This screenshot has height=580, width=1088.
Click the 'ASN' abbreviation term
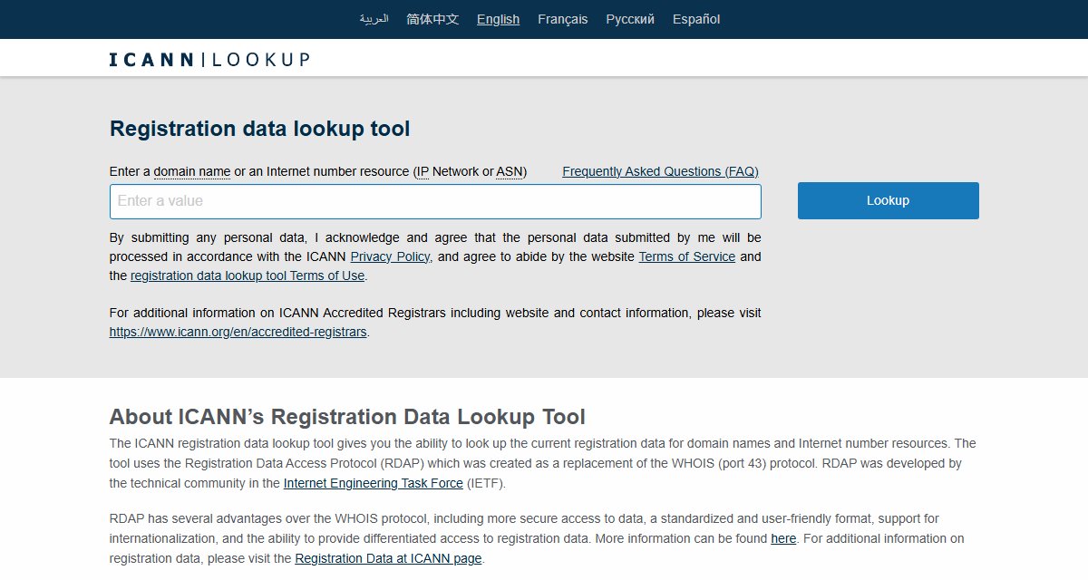click(510, 171)
